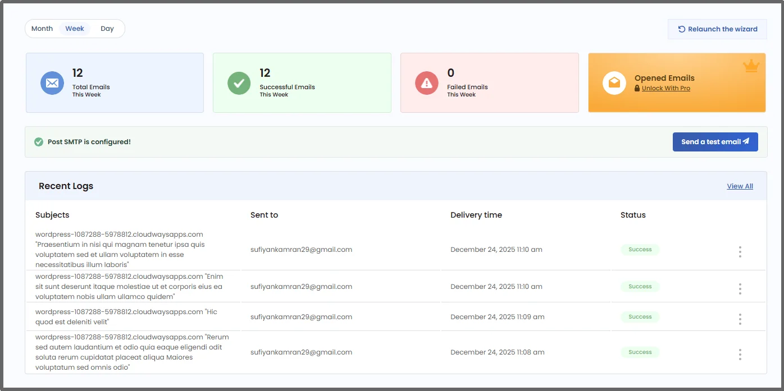Viewport: 784px width, 391px height.
Task: Select the Day view
Action: pyautogui.click(x=107, y=28)
